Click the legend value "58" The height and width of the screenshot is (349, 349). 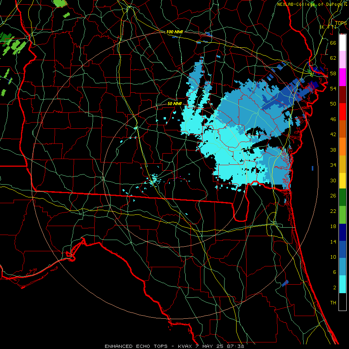(x=333, y=73)
